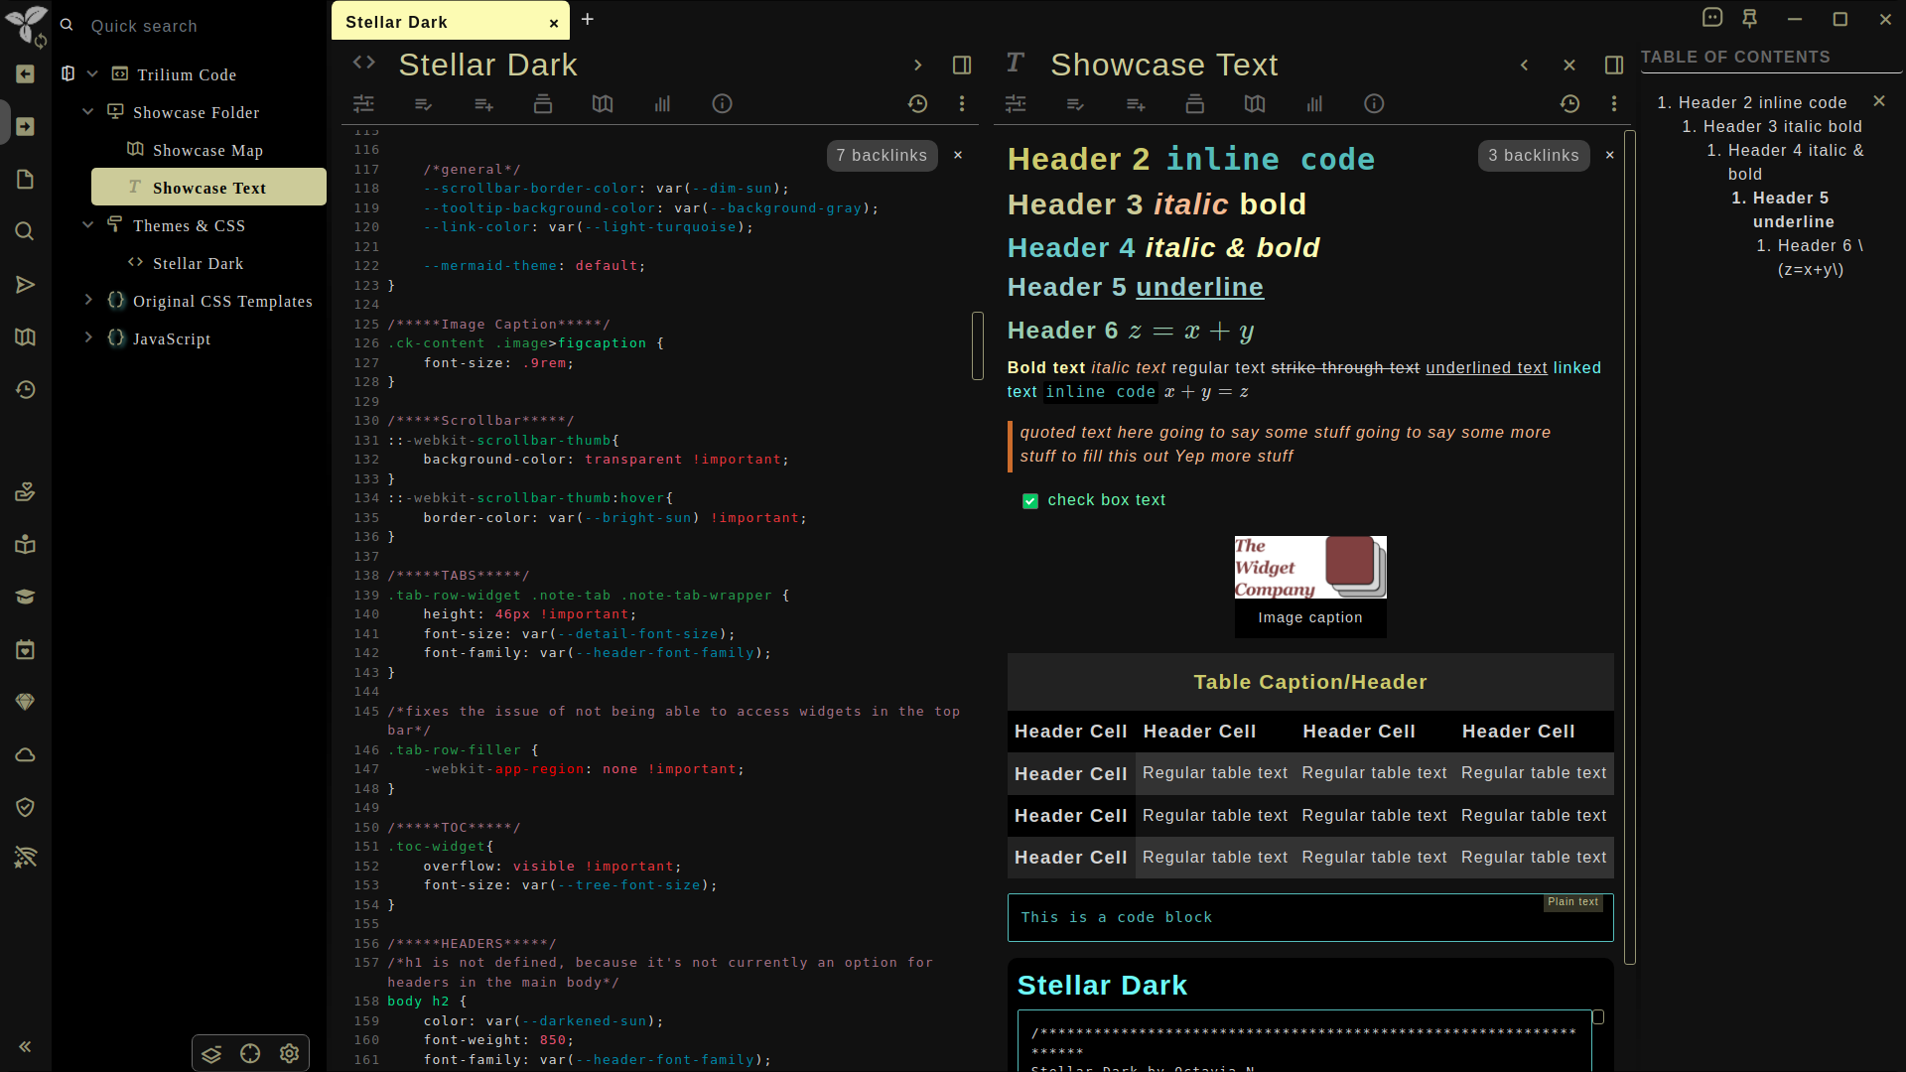Collapse the Showcase Folder tree node

[87, 112]
